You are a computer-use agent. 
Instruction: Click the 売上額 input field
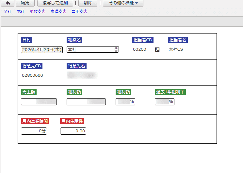point(39,102)
